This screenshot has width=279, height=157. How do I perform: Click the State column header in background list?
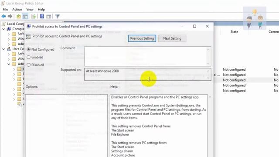point(234,32)
